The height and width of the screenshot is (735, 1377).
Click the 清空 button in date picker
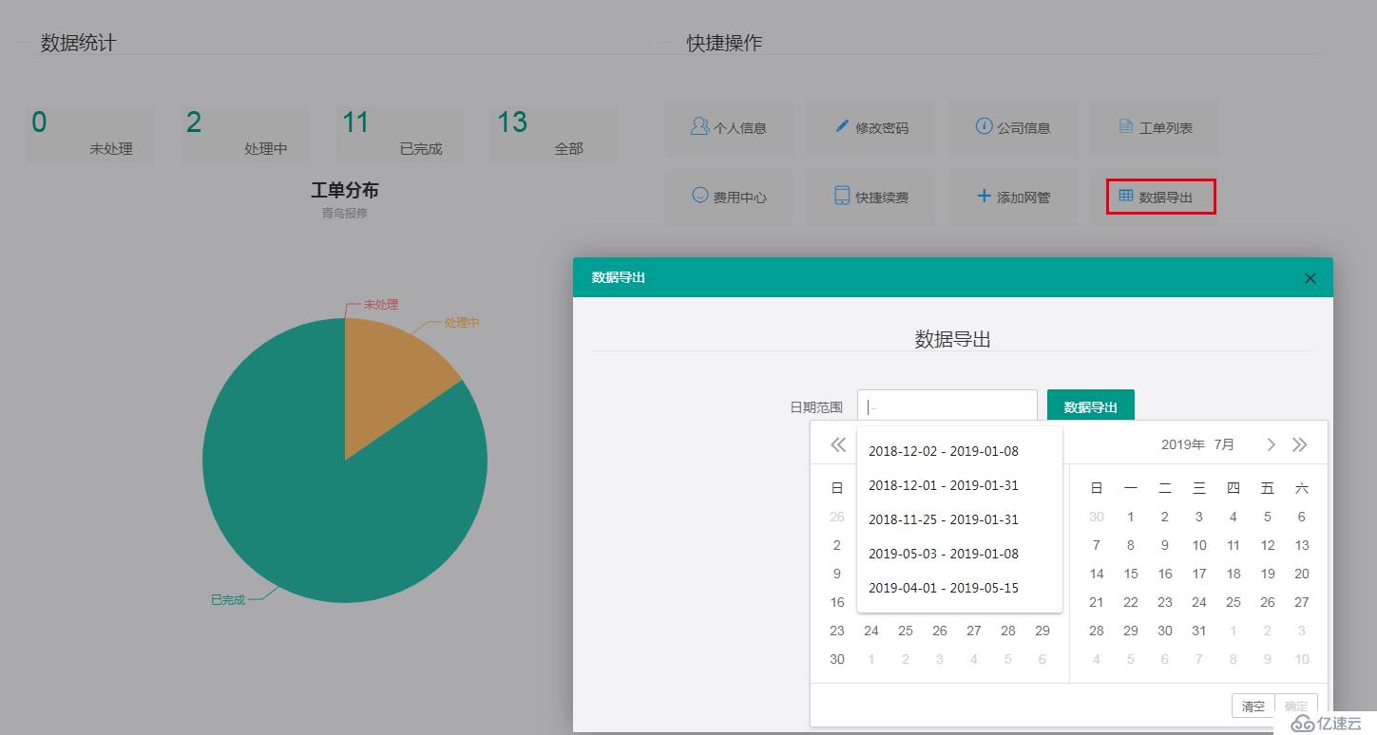click(1253, 706)
